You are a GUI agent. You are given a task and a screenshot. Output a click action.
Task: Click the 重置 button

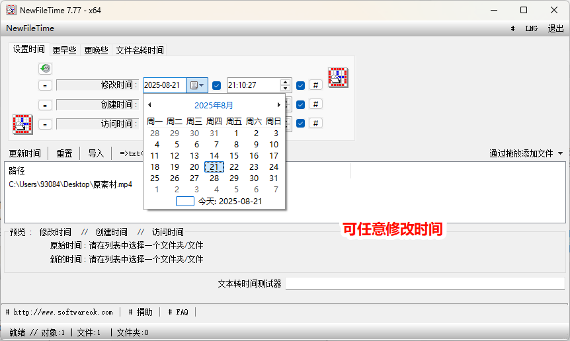pos(64,153)
